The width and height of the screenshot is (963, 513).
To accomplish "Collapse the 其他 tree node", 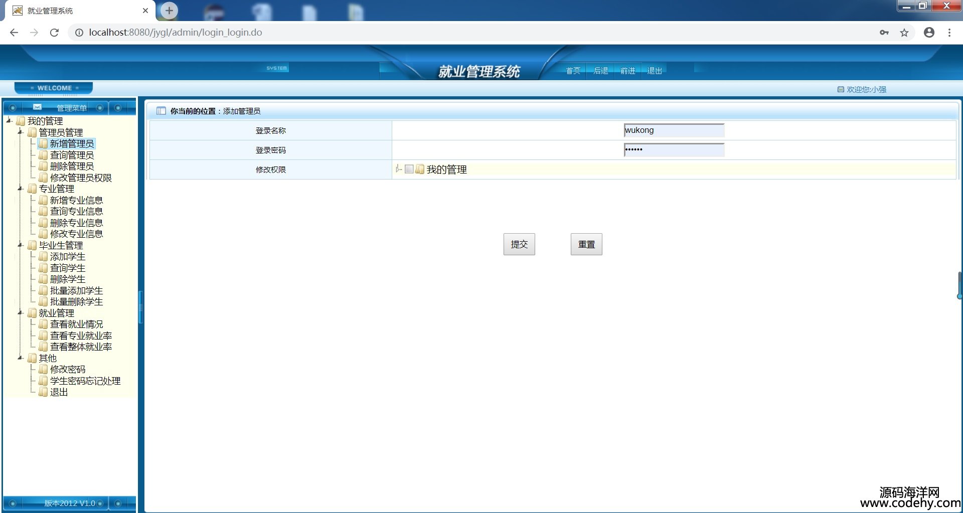I will pyautogui.click(x=21, y=358).
